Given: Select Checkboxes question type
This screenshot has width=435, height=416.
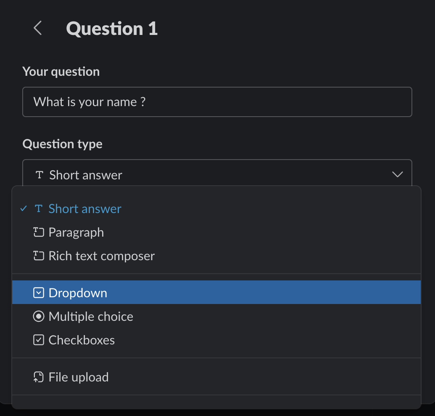Looking at the screenshot, I should click(82, 340).
